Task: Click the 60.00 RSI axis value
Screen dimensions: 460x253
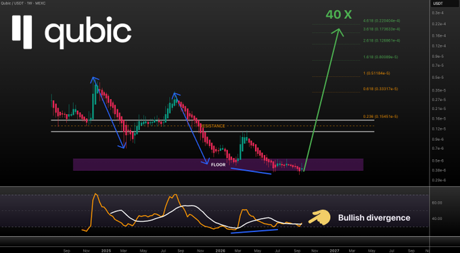Action: (x=437, y=202)
